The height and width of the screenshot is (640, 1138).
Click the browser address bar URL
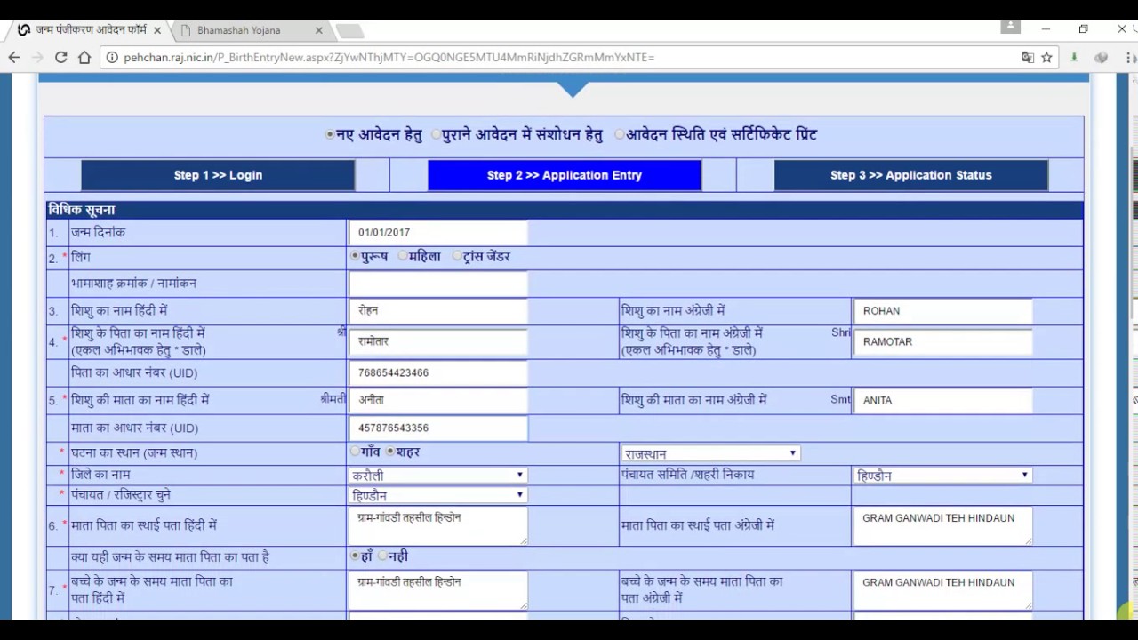tap(389, 57)
